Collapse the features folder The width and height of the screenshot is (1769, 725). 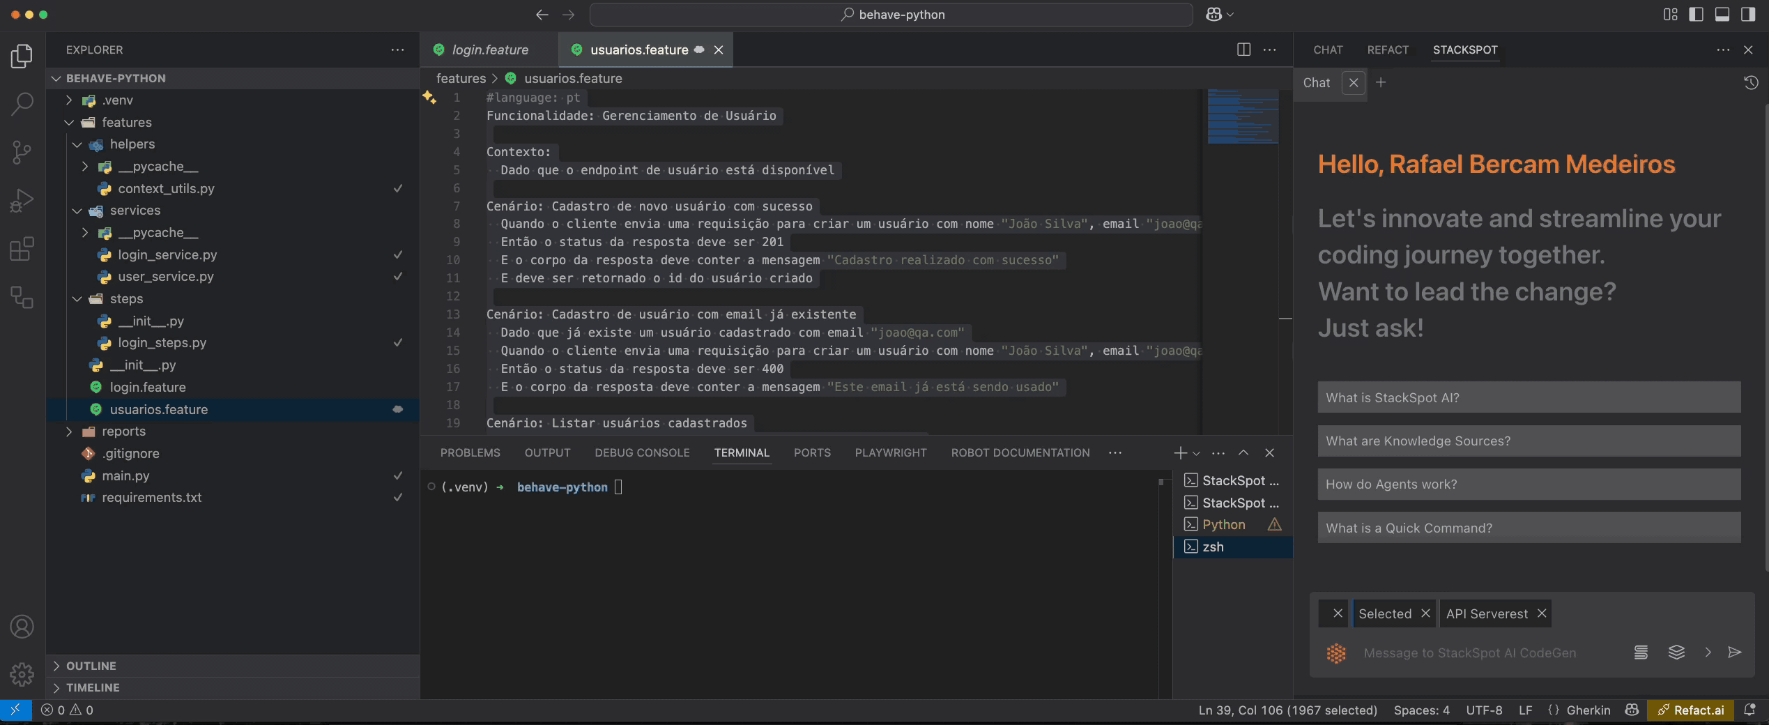69,123
